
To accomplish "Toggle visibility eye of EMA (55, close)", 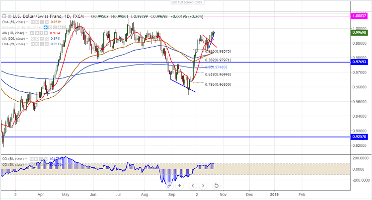I will click(x=33, y=22).
